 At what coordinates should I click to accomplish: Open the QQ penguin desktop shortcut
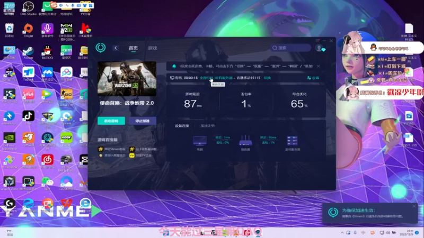(47, 52)
